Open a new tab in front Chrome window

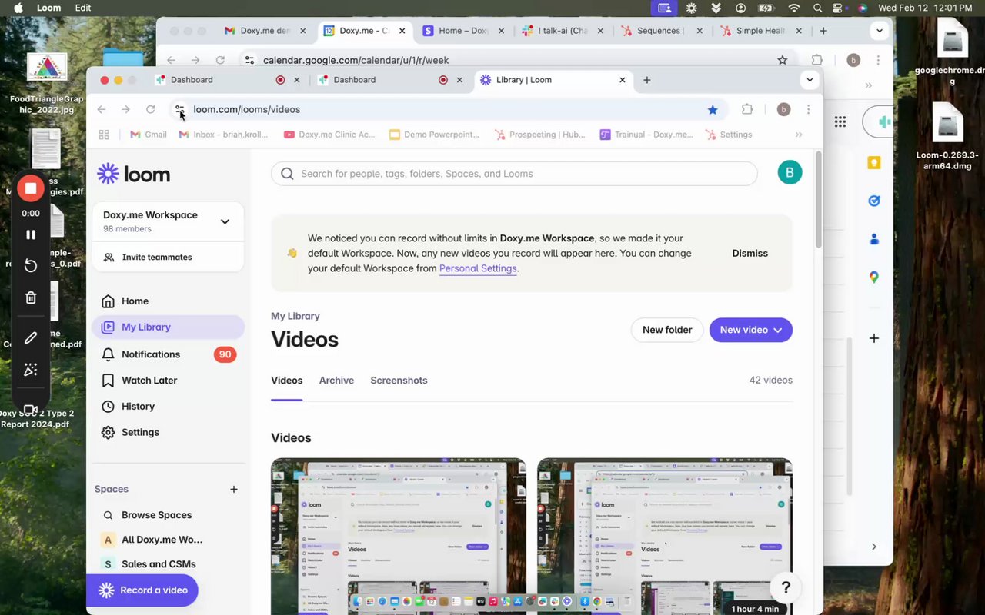[x=646, y=80]
